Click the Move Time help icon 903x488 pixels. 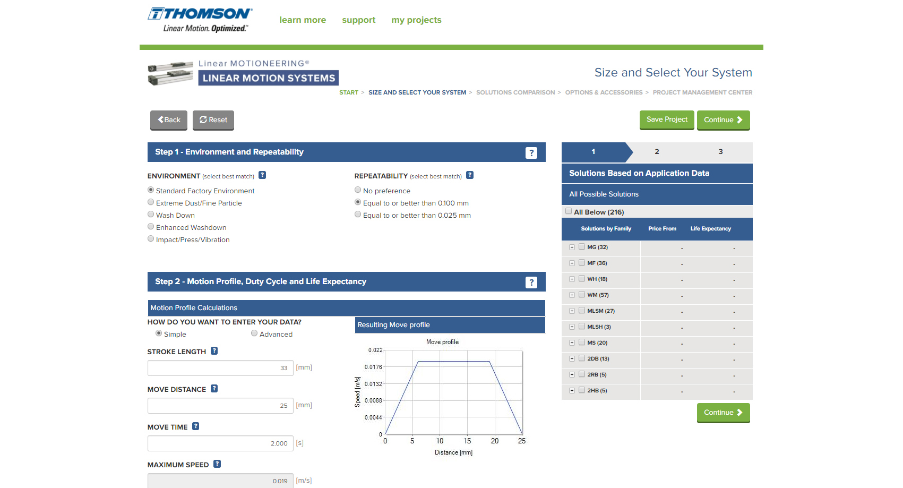(x=195, y=426)
